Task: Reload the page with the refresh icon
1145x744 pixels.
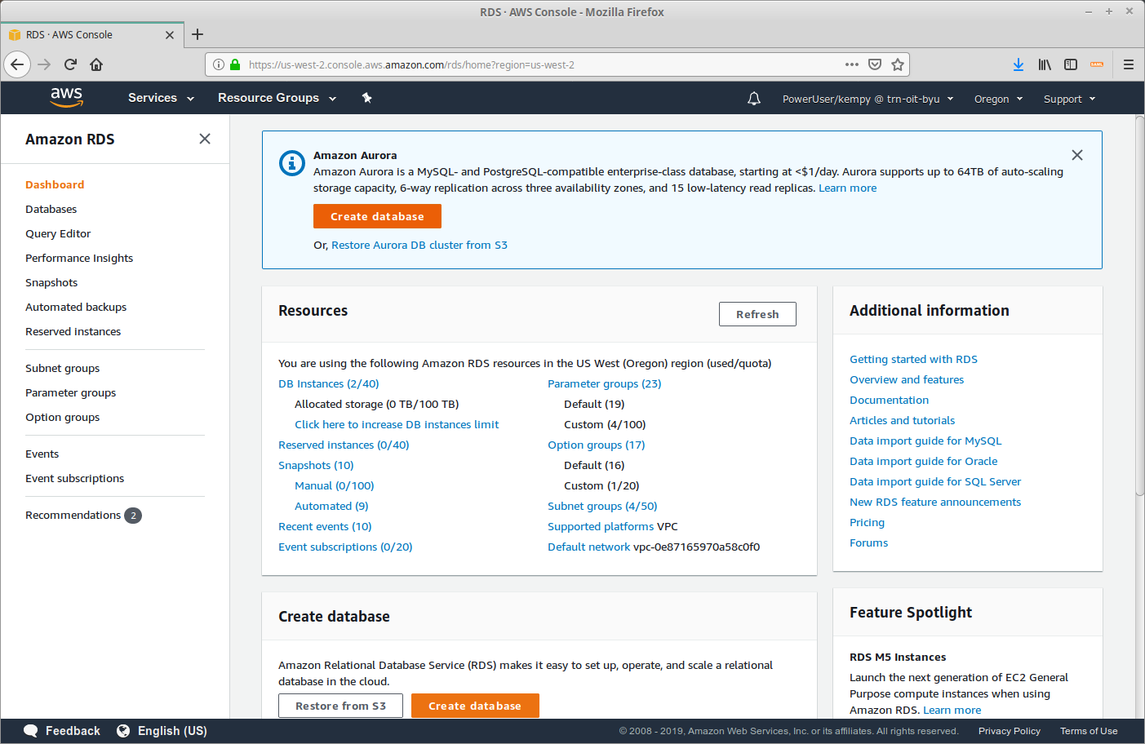Action: pos(70,64)
